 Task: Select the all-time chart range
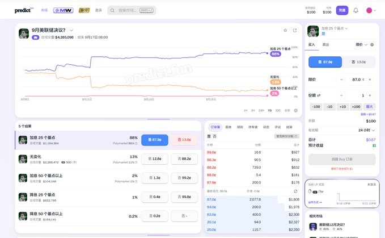tap(287, 111)
